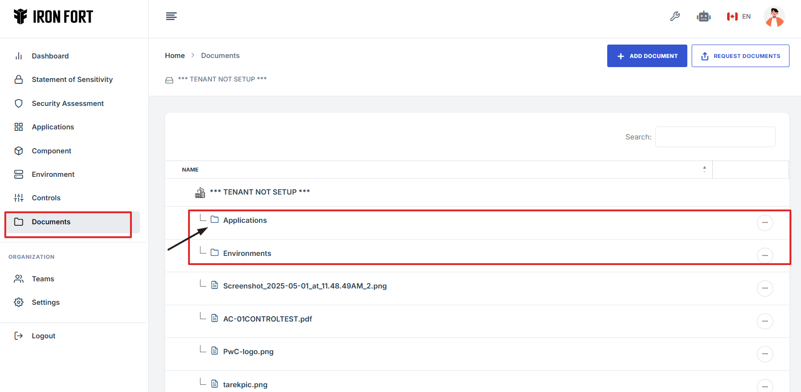Go to Controls in the sidebar

tap(46, 198)
